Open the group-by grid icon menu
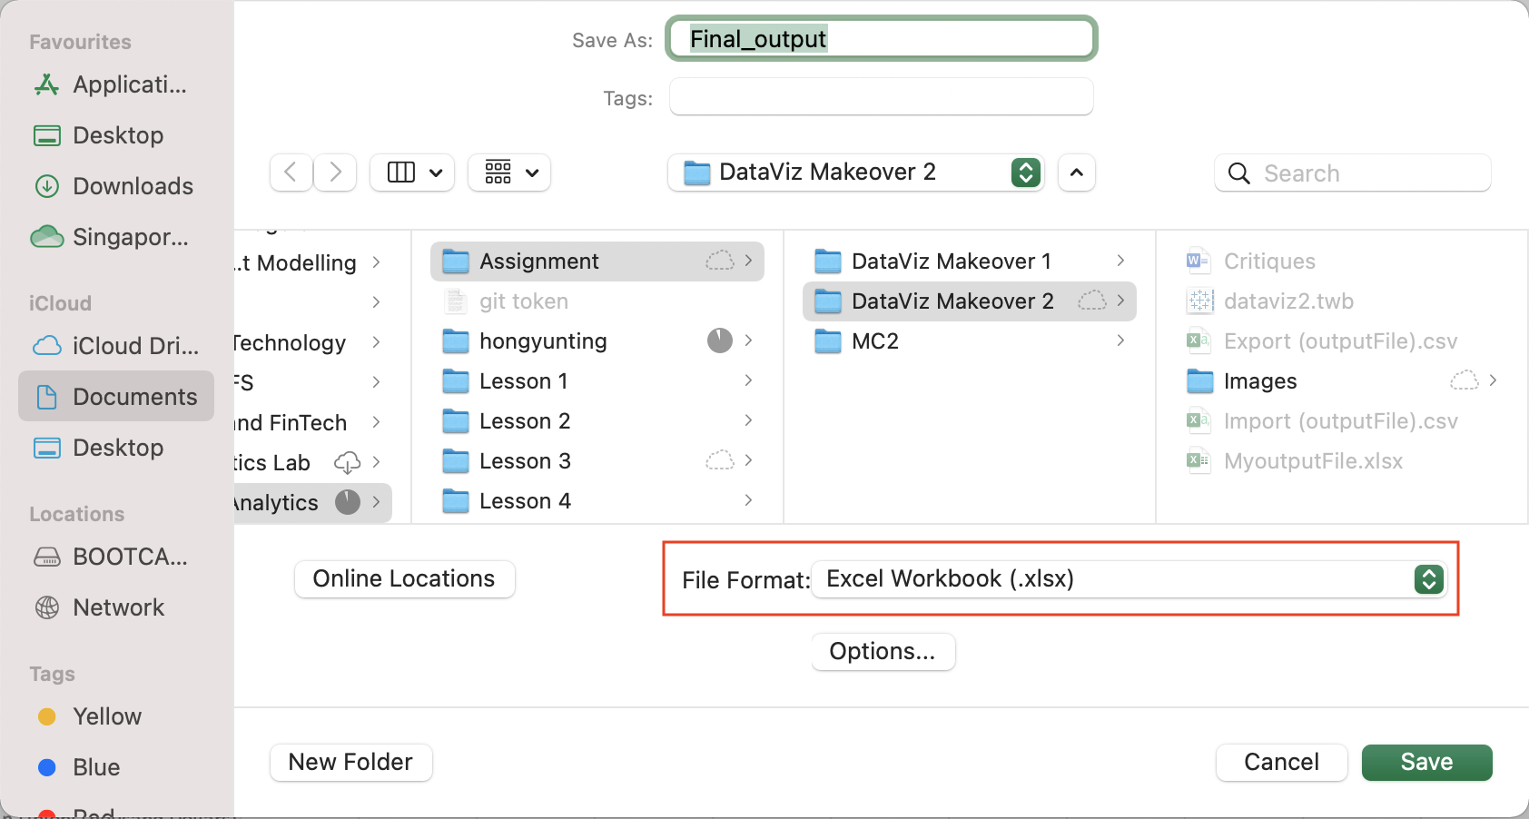This screenshot has height=819, width=1529. [x=509, y=173]
